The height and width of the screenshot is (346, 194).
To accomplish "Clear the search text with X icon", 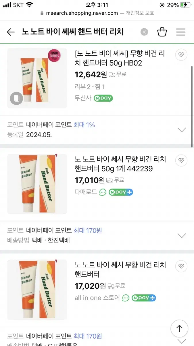I will (144, 32).
